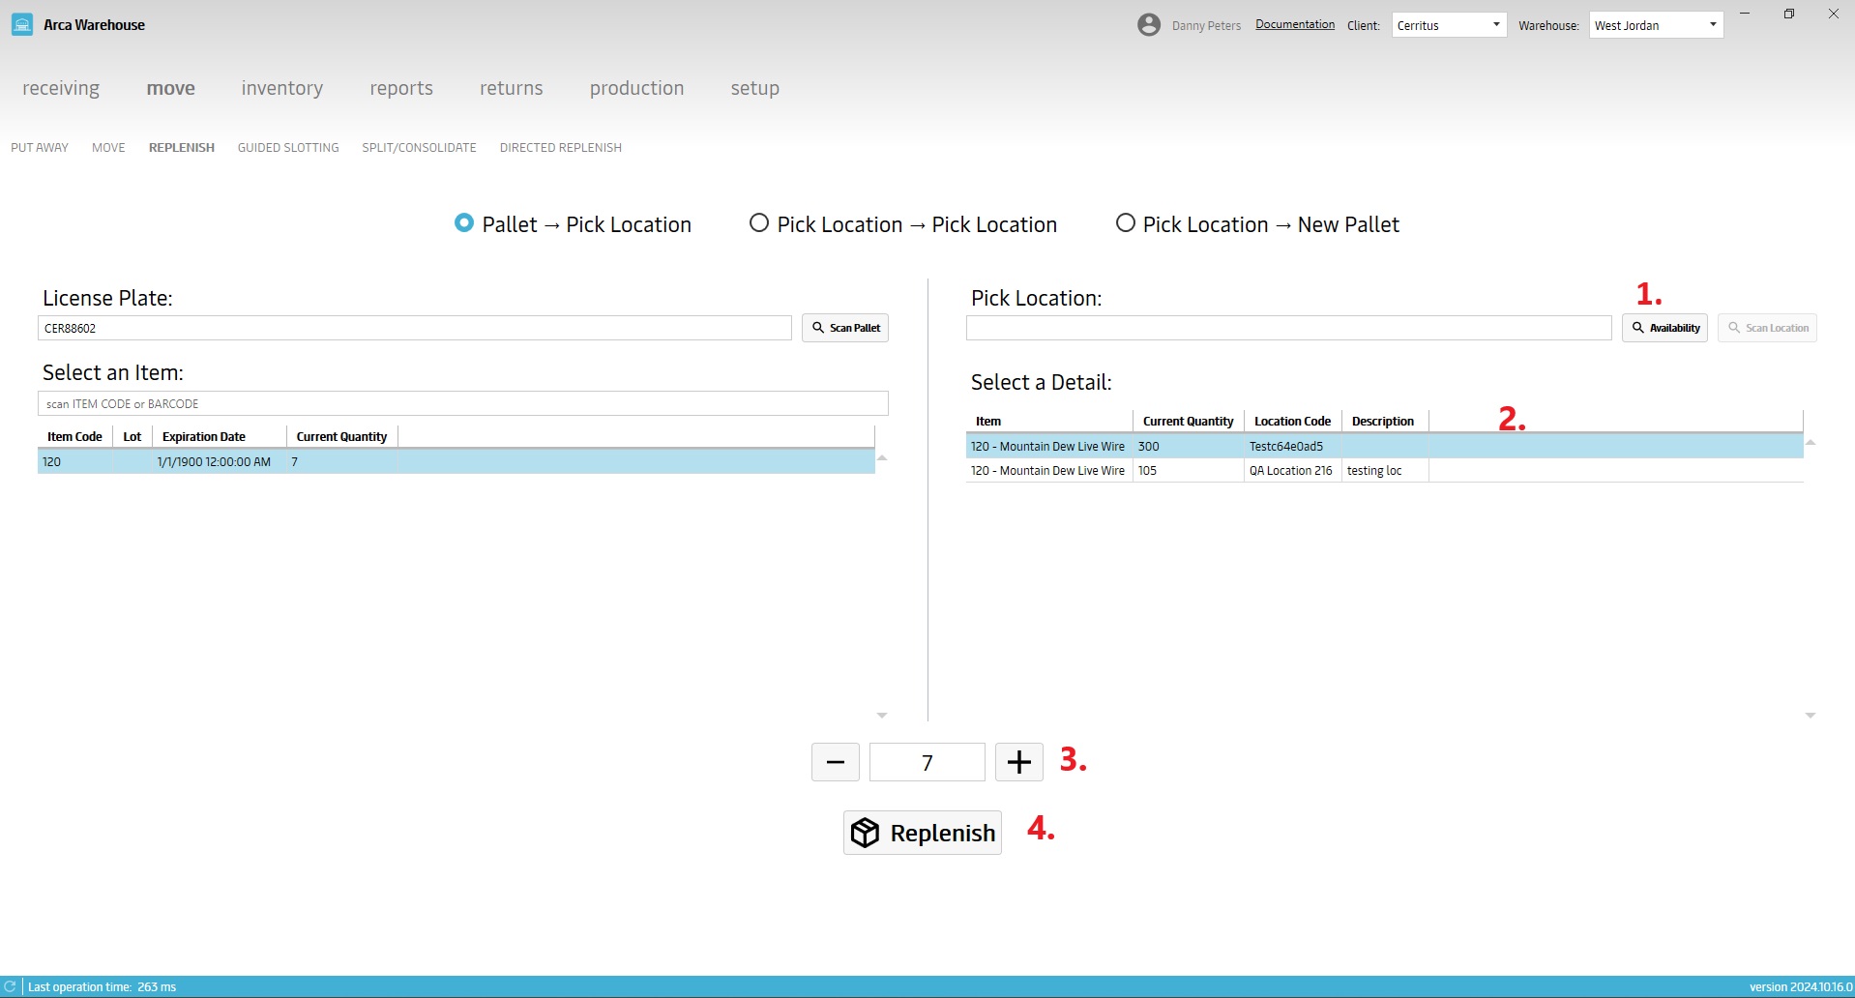Select Pick Location → New Pallet option
1855x998 pixels.
1125,223
